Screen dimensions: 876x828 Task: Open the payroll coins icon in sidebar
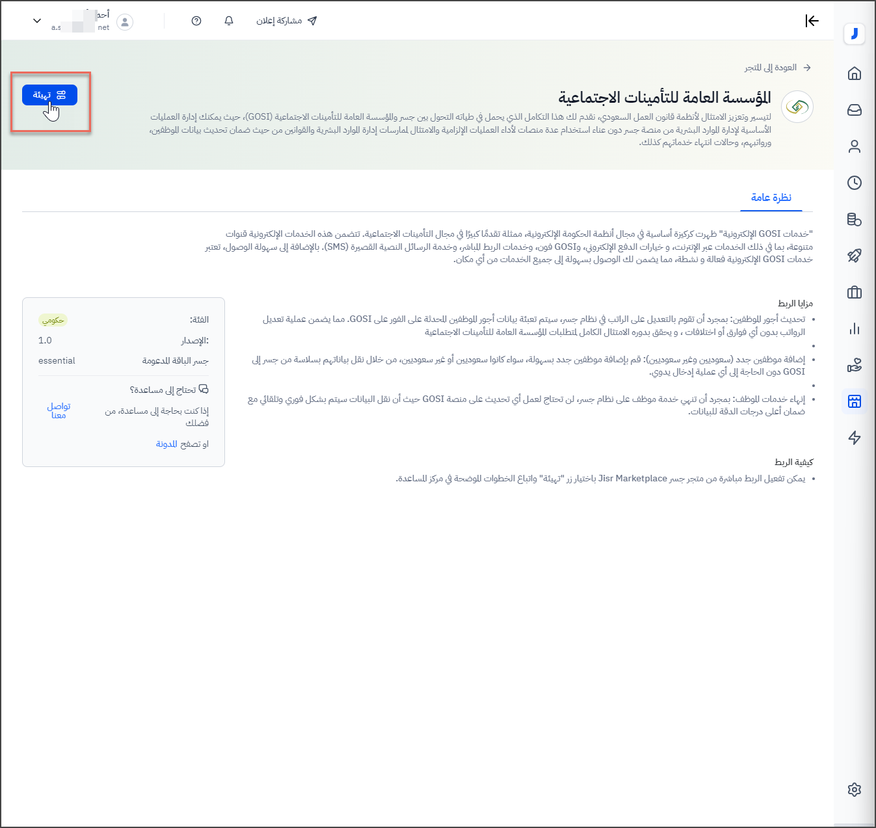click(x=854, y=219)
